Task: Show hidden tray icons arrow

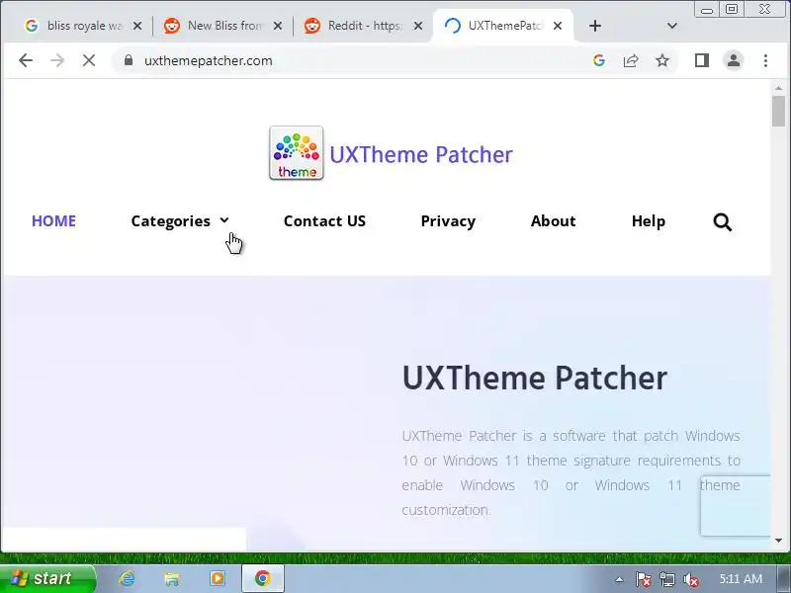Action: click(619, 579)
